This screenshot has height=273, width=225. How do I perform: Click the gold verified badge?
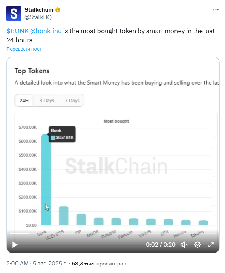pos(58,10)
